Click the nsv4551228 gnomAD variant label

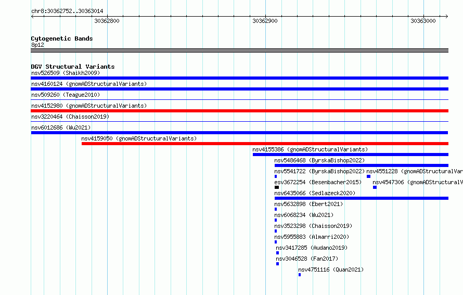click(415, 171)
